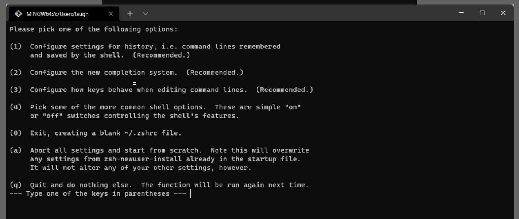This screenshot has width=519, height=219.
Task: Open a new terminal tab
Action: point(130,14)
